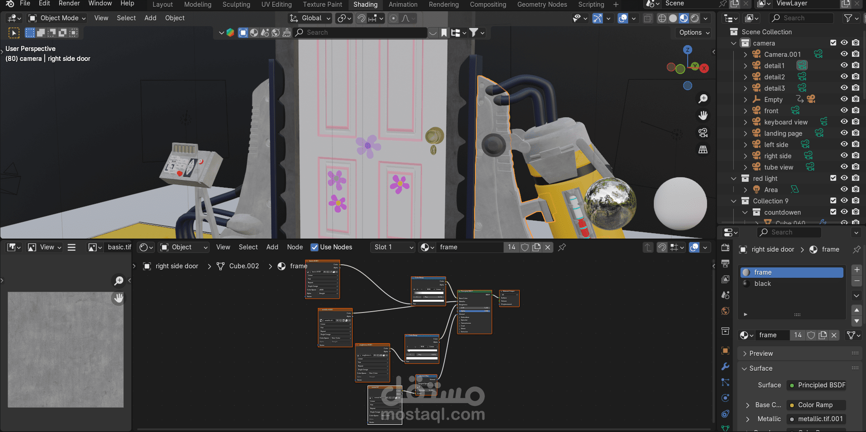Click the 3D viewport zoom magnifier icon
The width and height of the screenshot is (866, 432).
point(703,99)
